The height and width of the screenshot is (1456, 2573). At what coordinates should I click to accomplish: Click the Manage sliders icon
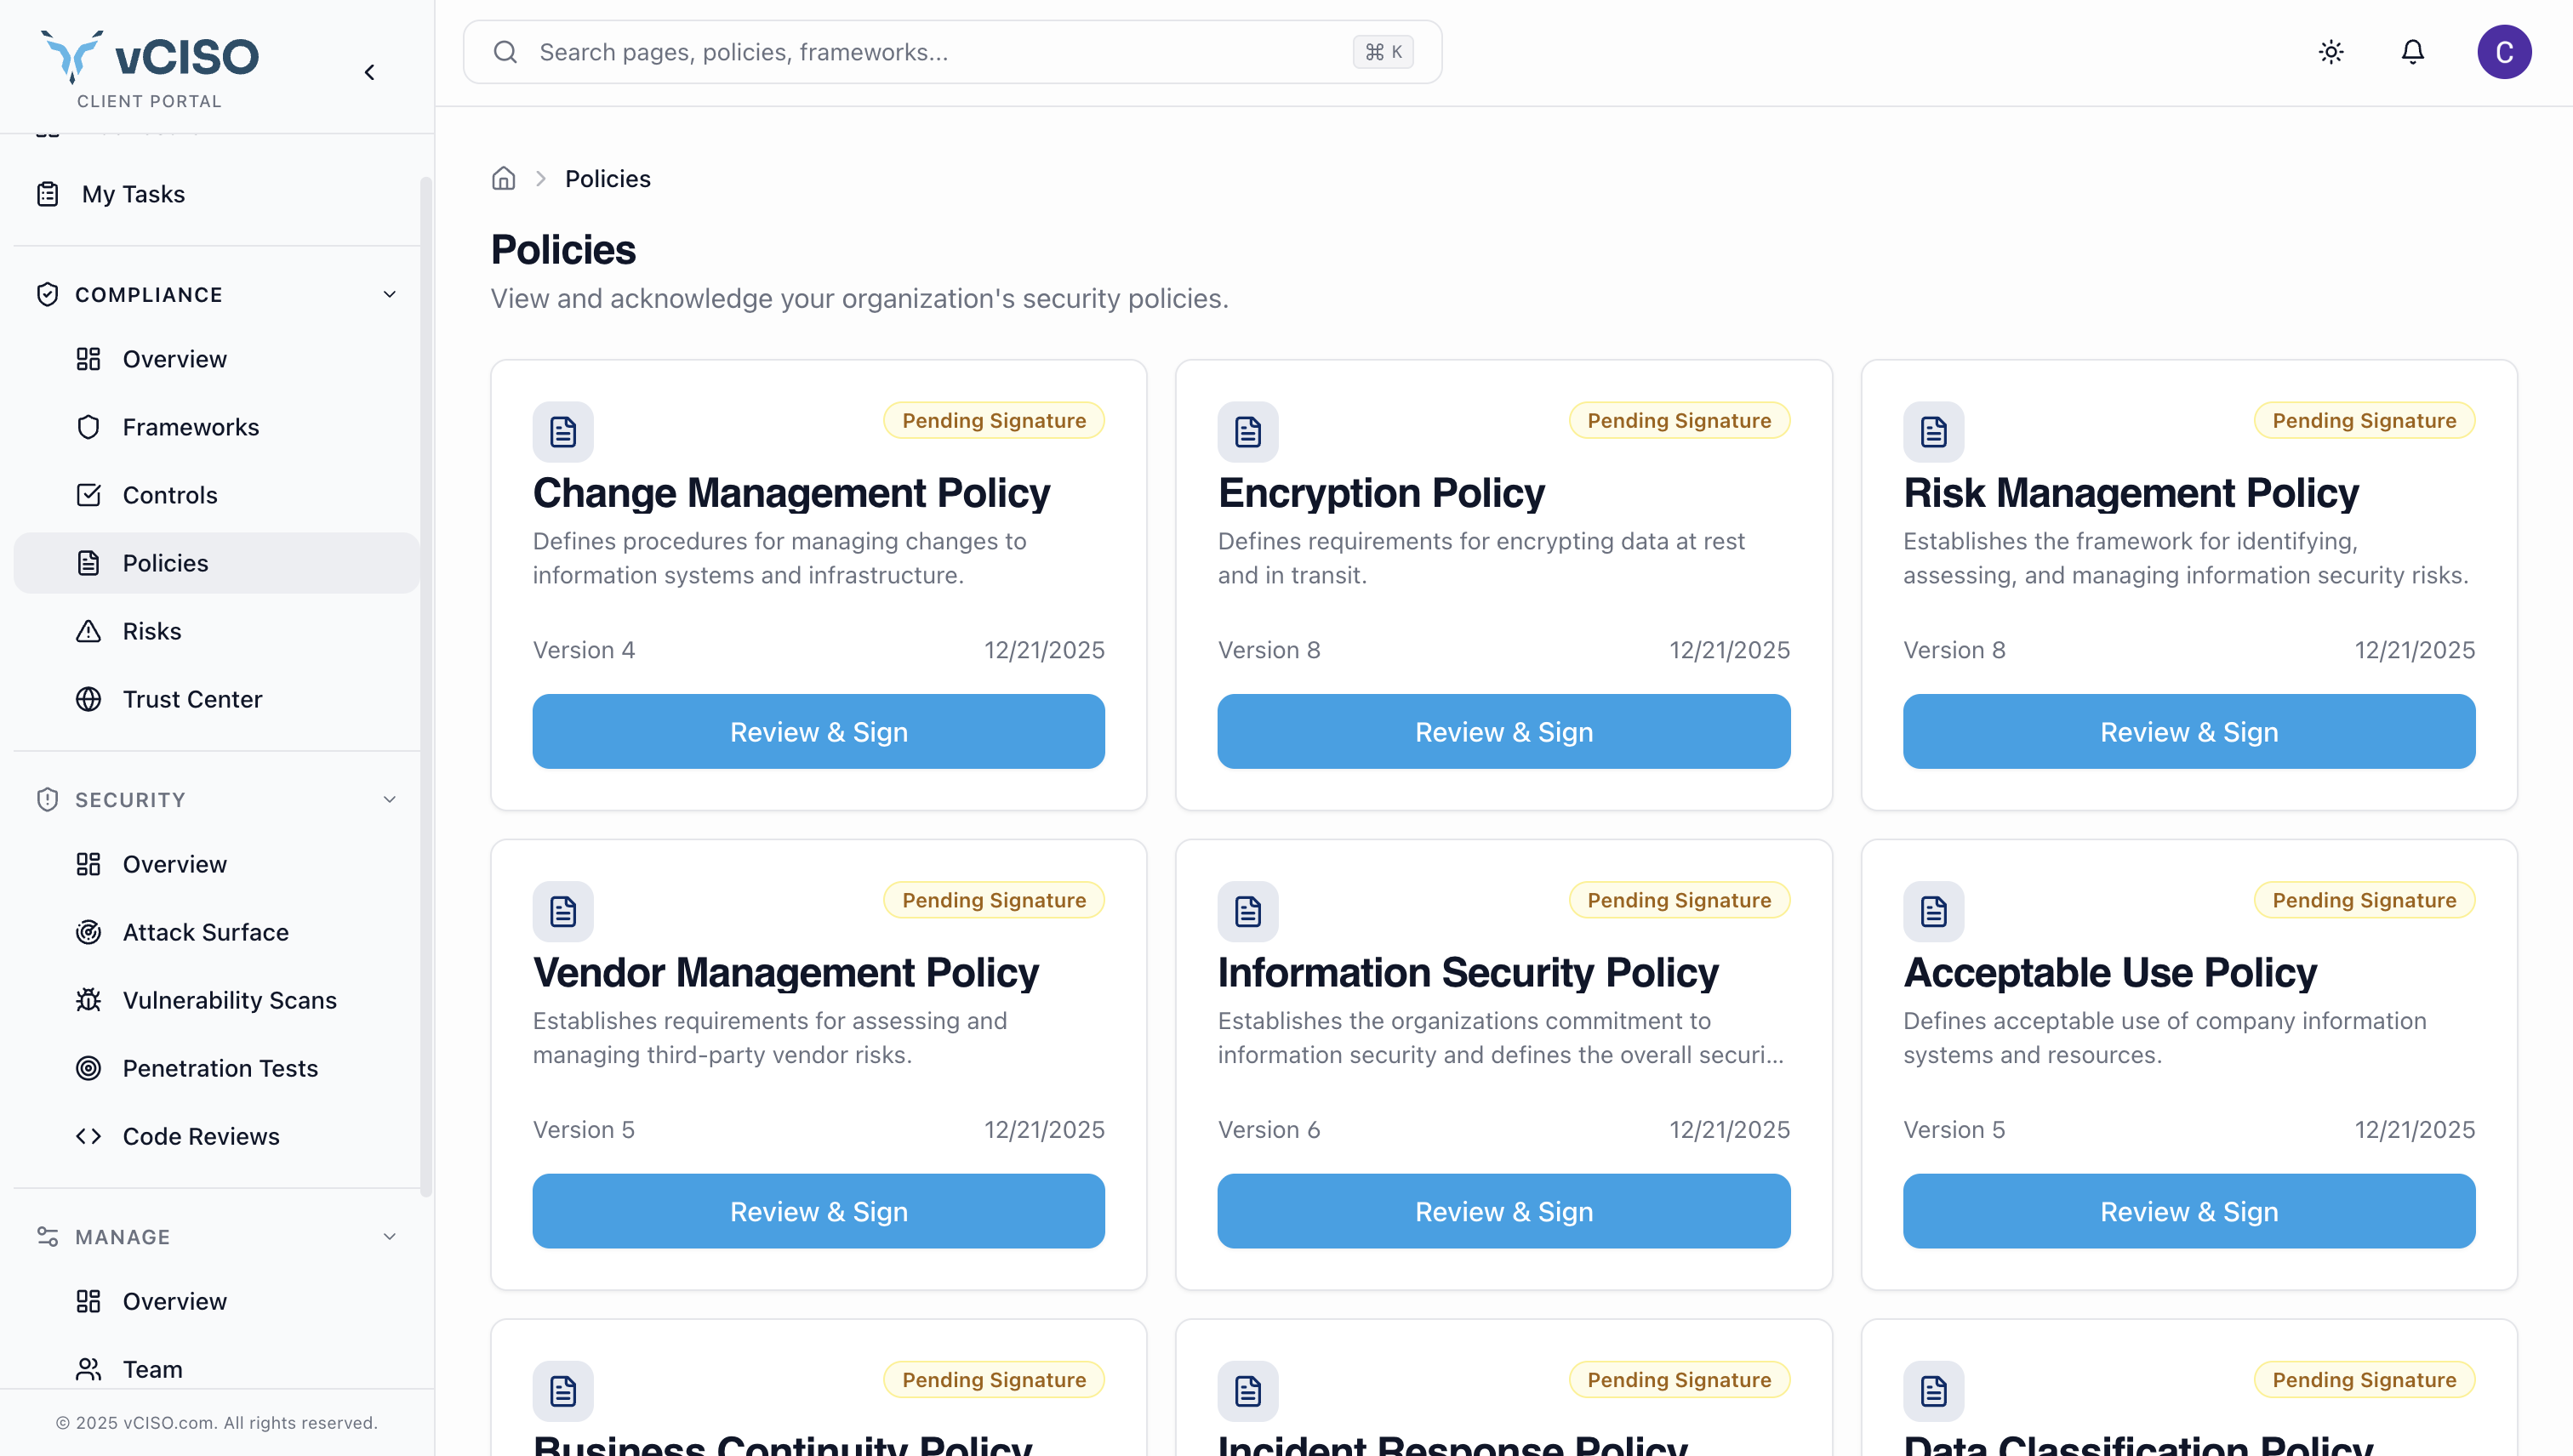47,1237
